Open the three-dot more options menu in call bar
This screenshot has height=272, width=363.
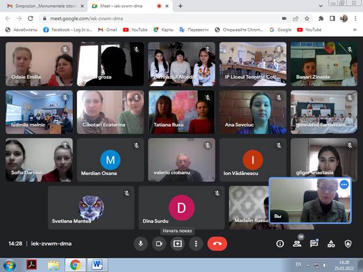click(x=196, y=244)
